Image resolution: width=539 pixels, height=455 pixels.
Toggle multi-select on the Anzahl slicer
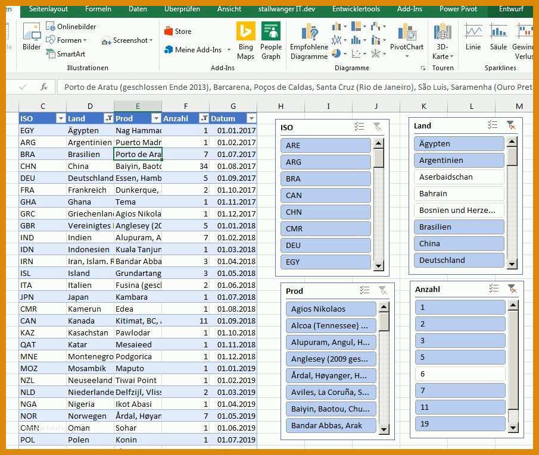pyautogui.click(x=494, y=288)
